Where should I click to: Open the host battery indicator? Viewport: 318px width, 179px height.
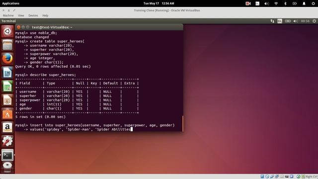pos(295,3)
